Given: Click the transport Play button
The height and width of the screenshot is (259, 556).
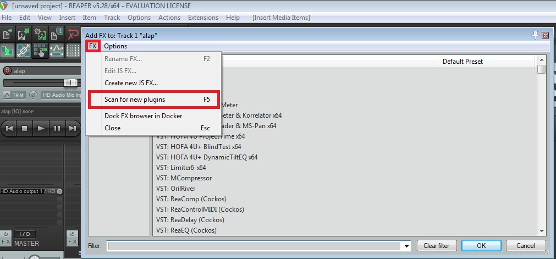Looking at the screenshot, I should pos(41,128).
